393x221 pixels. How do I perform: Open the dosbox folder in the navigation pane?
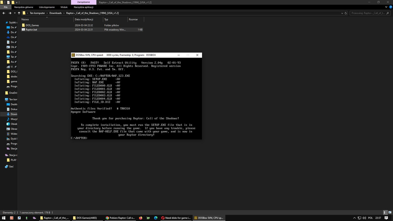point(12,76)
